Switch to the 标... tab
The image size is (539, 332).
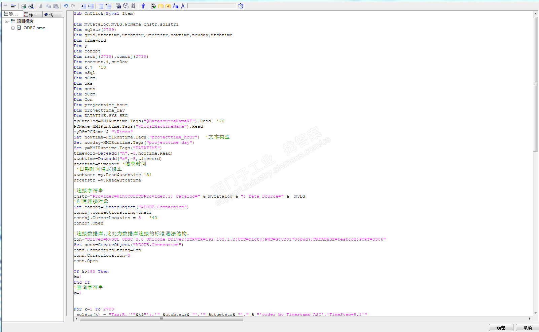pyautogui.click(x=33, y=14)
